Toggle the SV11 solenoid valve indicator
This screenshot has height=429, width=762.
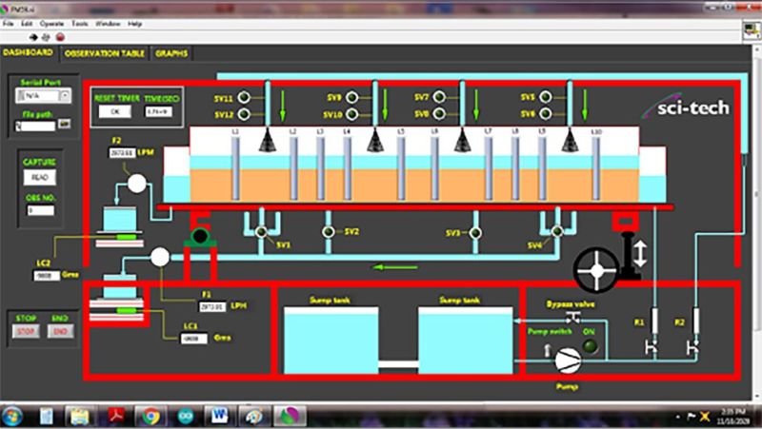(242, 98)
